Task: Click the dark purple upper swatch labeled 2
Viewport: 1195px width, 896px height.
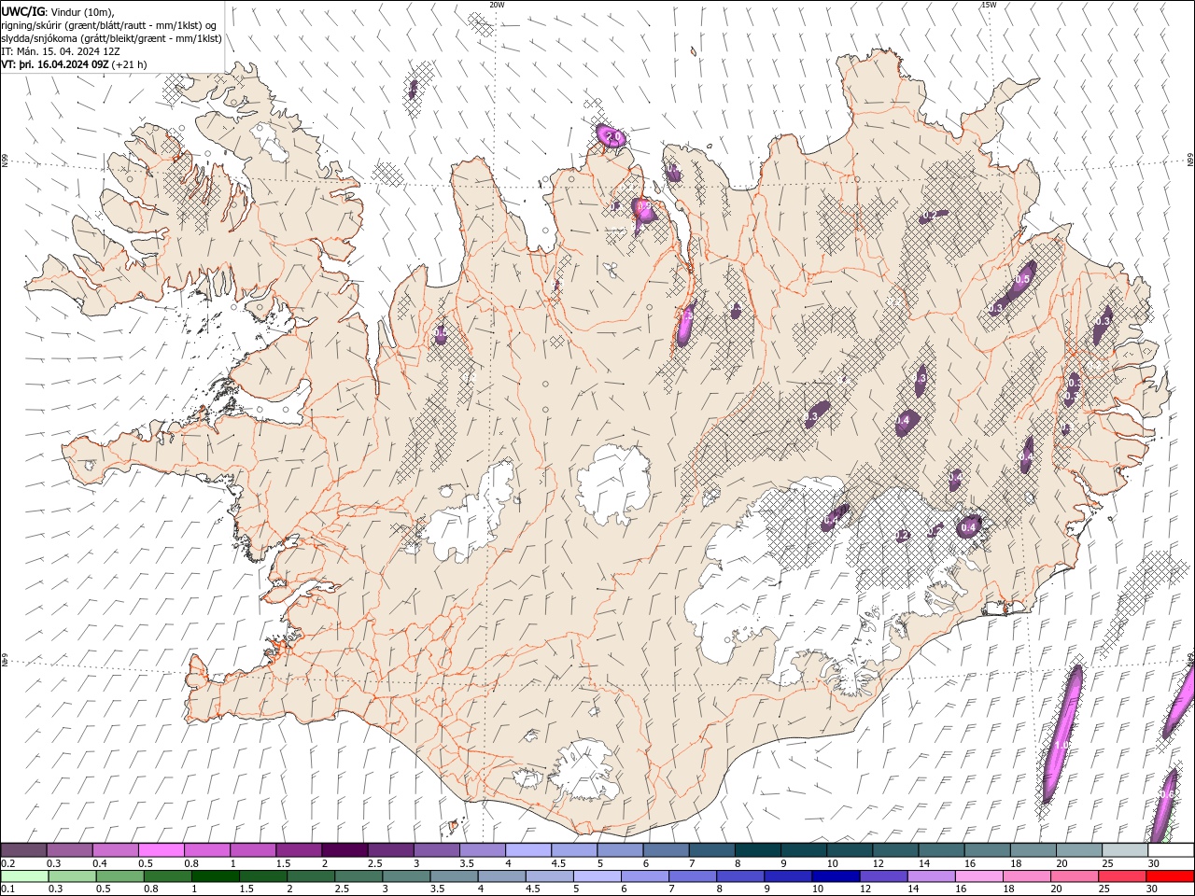Action: [x=344, y=850]
